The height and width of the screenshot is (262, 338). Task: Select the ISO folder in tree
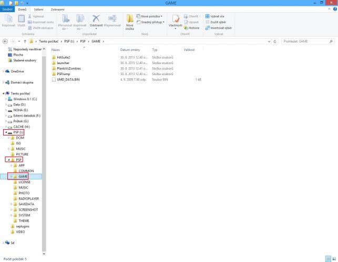click(x=18, y=143)
